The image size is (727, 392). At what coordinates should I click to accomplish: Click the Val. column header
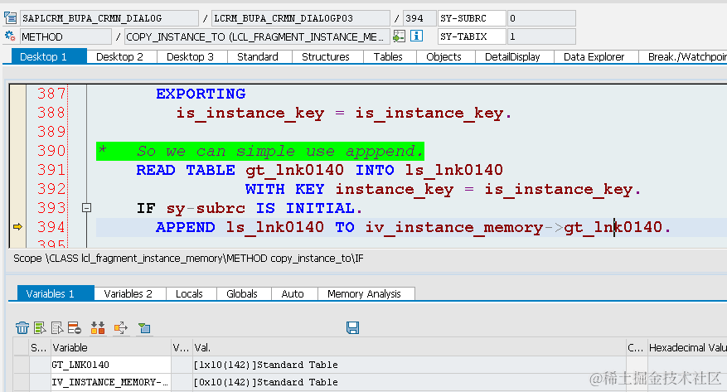409,347
